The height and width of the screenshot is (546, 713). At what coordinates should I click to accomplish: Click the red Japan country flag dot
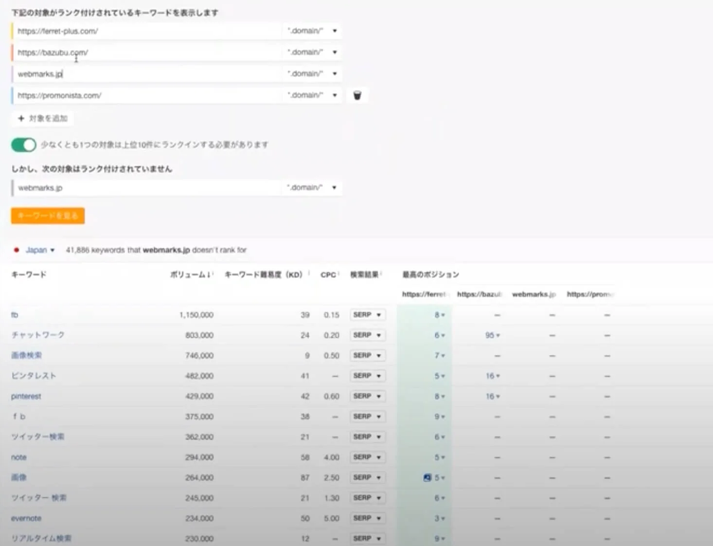(x=17, y=250)
